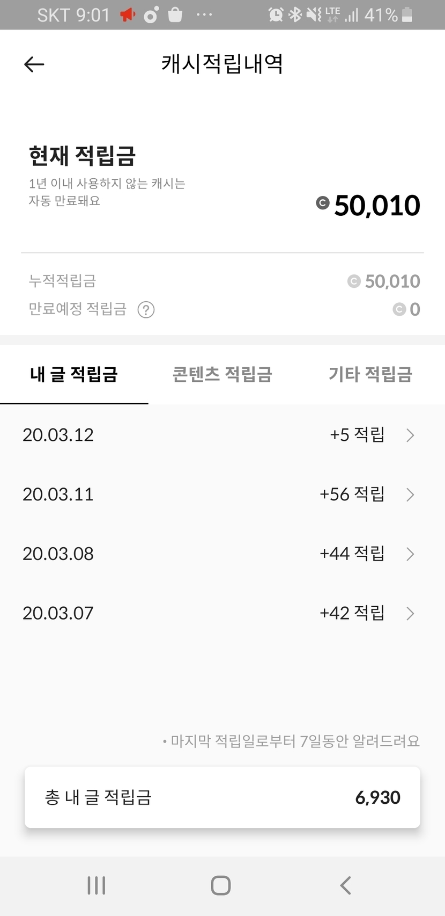Select the 내 글 적립금 tab
The width and height of the screenshot is (445, 916).
coord(74,374)
